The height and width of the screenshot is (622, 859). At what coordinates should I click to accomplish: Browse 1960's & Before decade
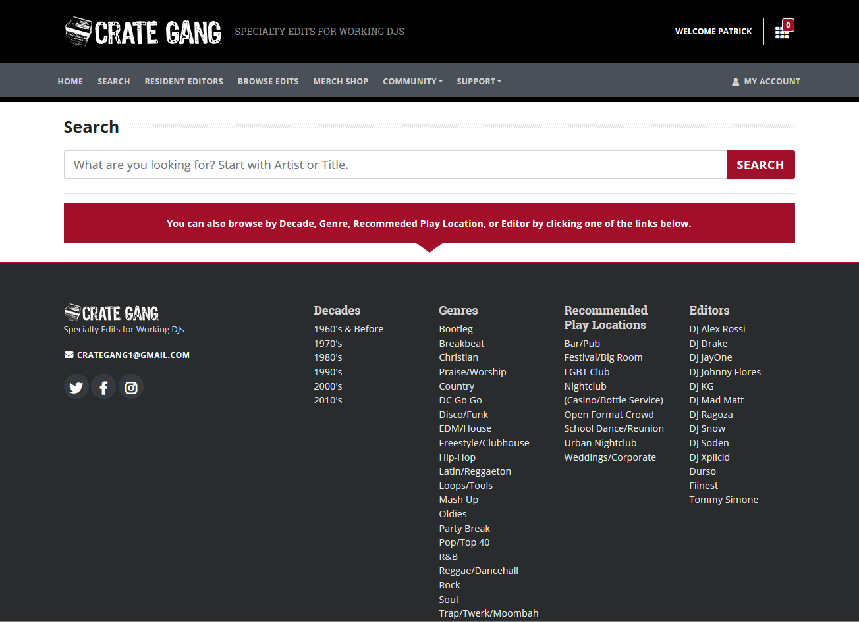point(348,329)
